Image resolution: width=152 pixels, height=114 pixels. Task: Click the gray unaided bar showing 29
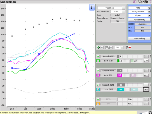pyautogui.click(x=130, y=85)
